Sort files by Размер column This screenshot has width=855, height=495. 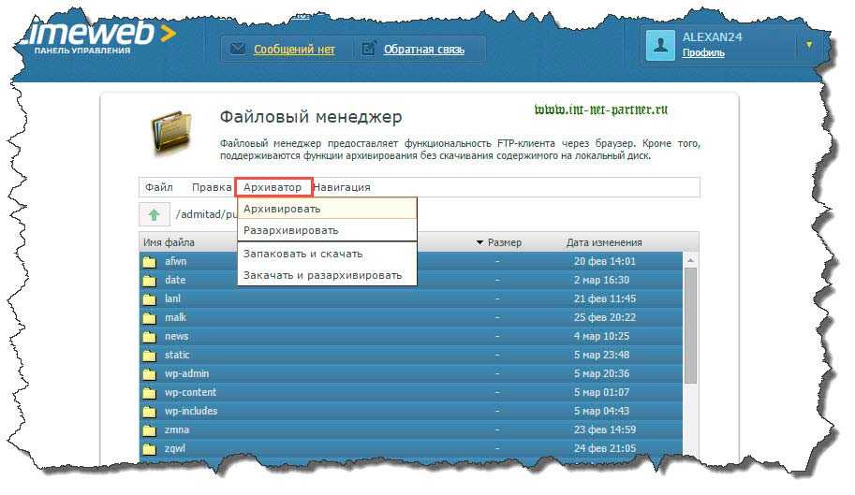[x=503, y=242]
